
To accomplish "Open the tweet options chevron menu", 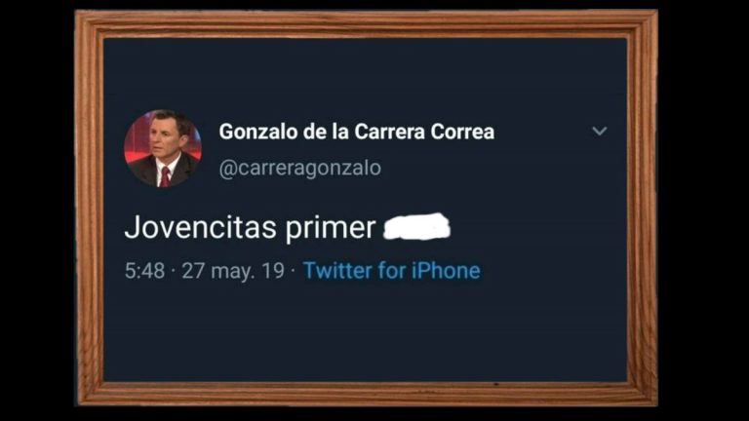I will coord(600,131).
